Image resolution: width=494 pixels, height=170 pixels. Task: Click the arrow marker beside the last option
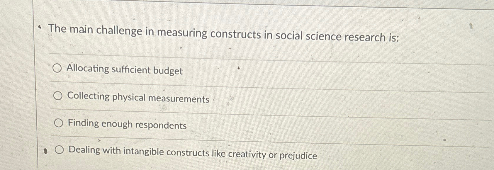[x=46, y=151]
